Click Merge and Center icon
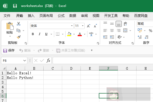The width and height of the screenshot is (153, 102). [x=125, y=30]
